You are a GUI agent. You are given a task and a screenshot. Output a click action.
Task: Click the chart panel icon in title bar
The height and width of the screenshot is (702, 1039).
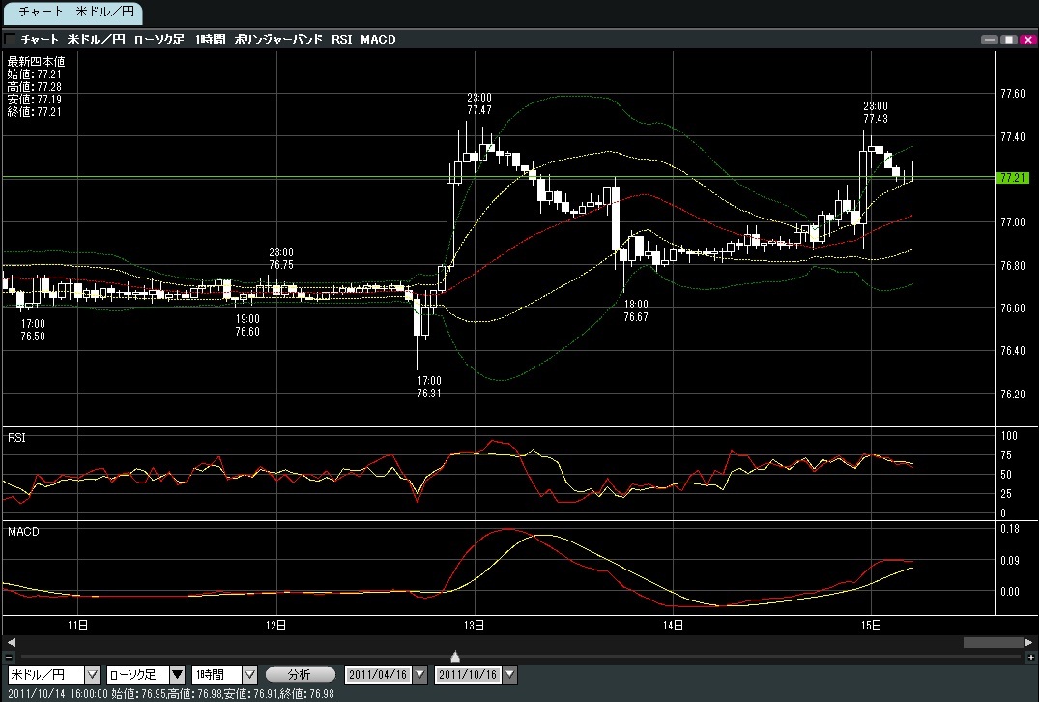pos(11,40)
